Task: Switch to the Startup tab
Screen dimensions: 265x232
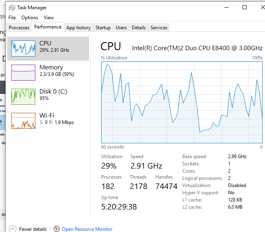Action: 103,28
